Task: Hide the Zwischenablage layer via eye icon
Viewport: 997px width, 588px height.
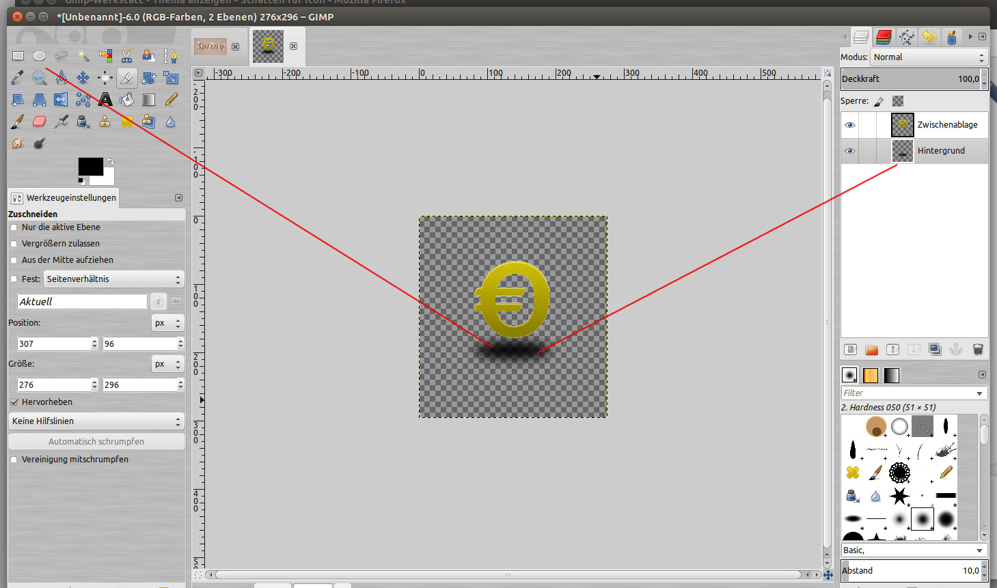Action: point(849,125)
